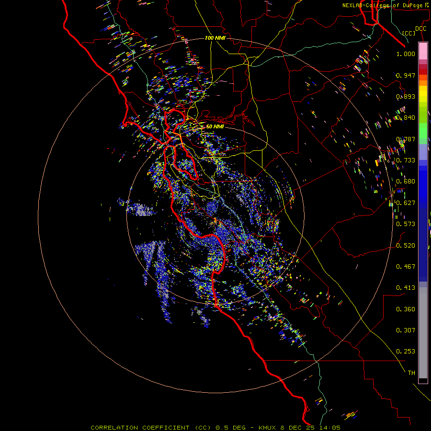Click the 0.520 scale value
The image size is (431, 431).
pyautogui.click(x=406, y=246)
